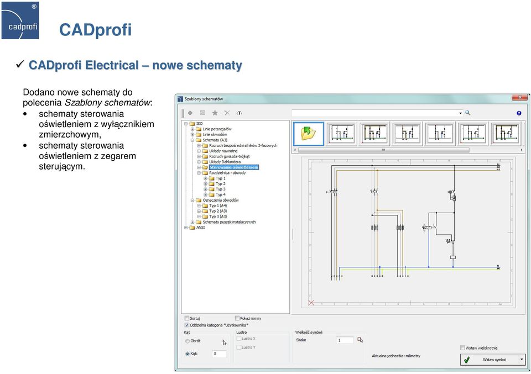The width and height of the screenshot is (531, 374).
Task: Select the Kąt radio button
Action: coord(188,354)
